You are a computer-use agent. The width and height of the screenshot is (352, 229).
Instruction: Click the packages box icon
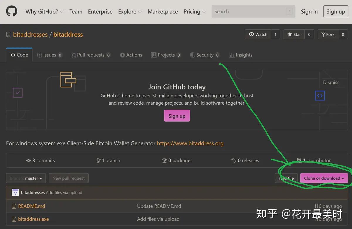164,161
